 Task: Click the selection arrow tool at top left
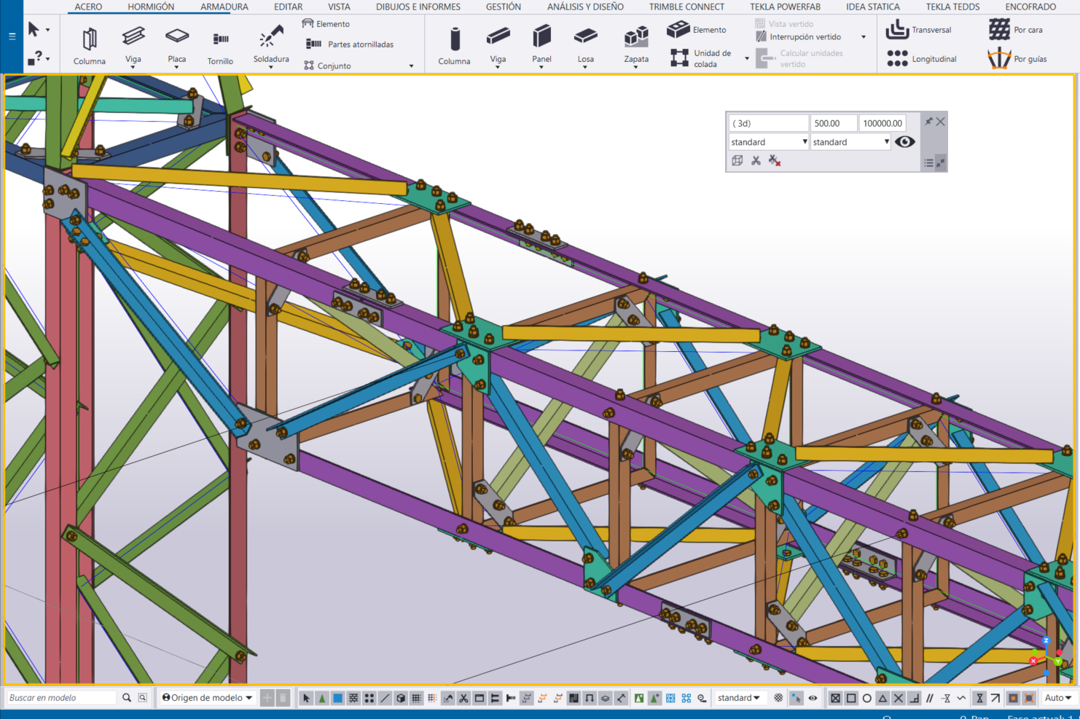tap(34, 30)
